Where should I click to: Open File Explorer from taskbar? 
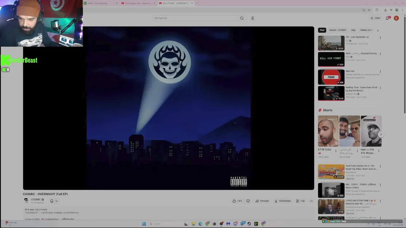pyautogui.click(x=193, y=224)
